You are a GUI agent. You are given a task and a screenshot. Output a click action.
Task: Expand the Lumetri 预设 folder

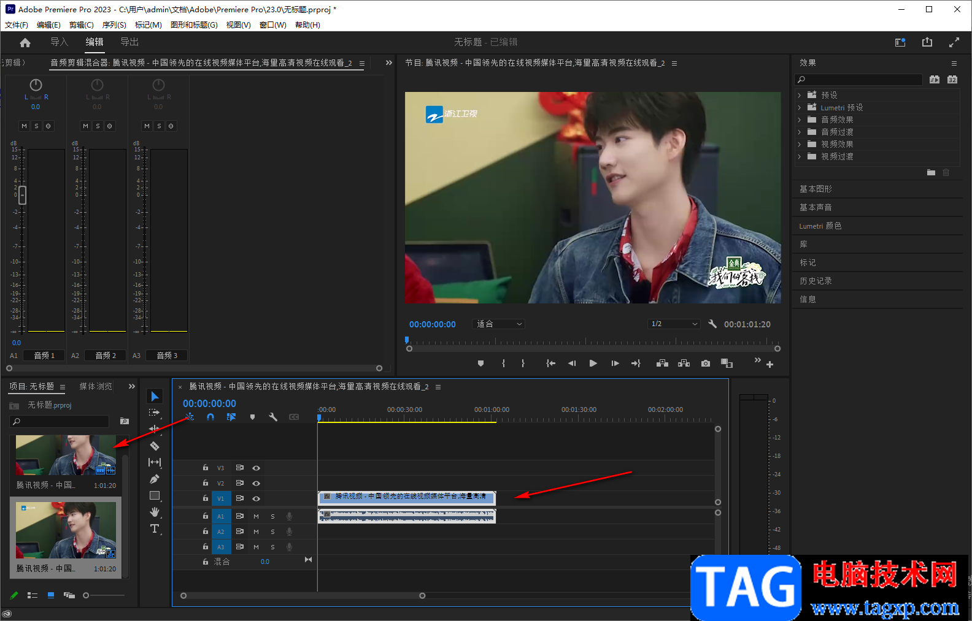800,107
